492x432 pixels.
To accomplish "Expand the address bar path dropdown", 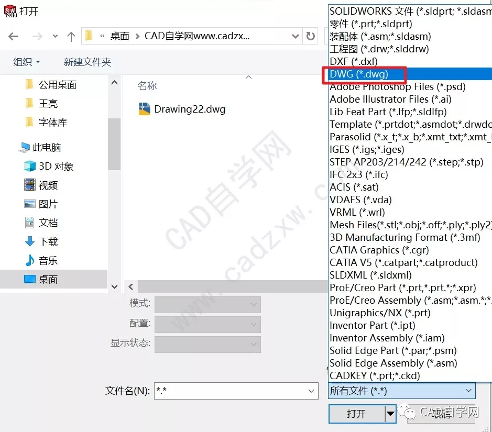I will 295,36.
